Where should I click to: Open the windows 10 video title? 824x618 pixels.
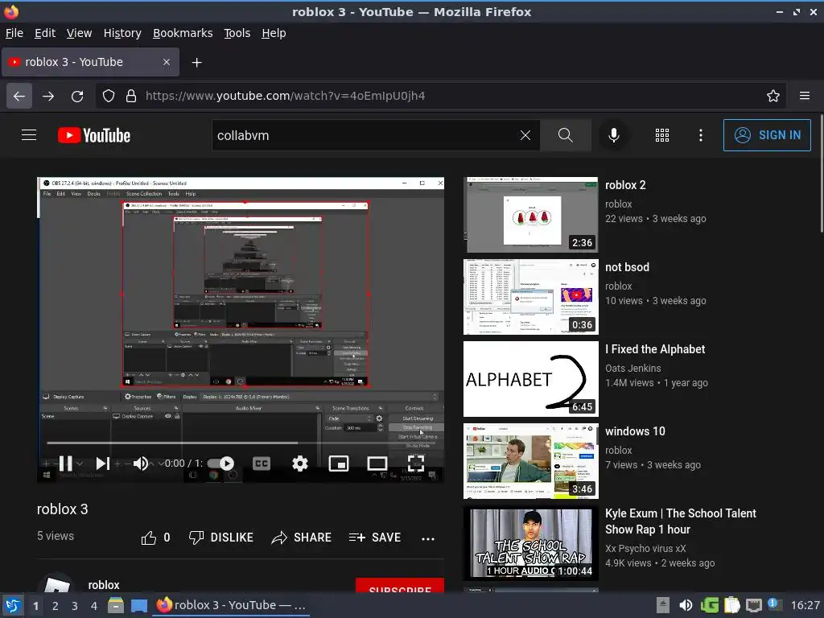tap(635, 431)
